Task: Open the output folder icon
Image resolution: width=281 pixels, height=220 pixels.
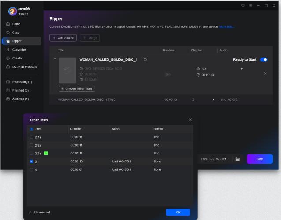Action: [237, 159]
